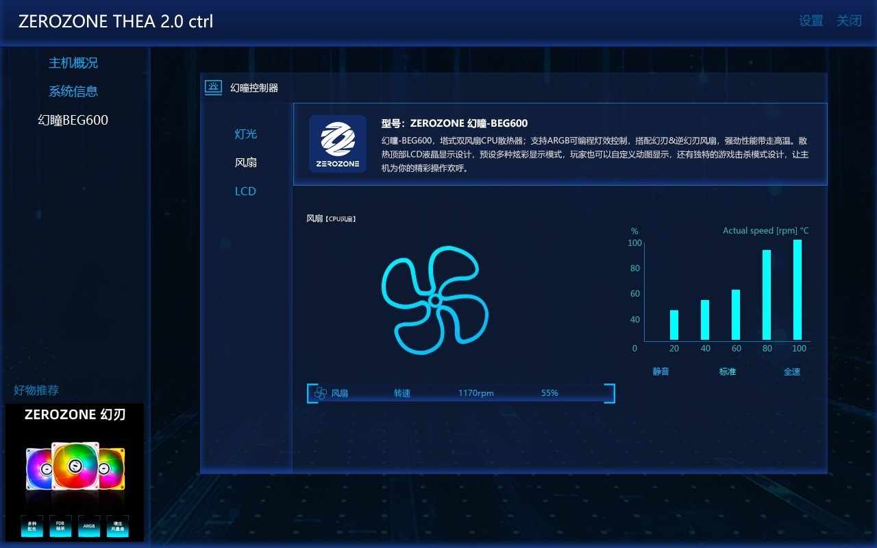This screenshot has height=548, width=877.
Task: Click 关闭 to close the app
Action: coord(849,21)
